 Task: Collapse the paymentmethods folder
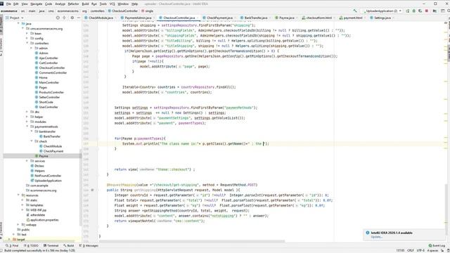pos(27,126)
